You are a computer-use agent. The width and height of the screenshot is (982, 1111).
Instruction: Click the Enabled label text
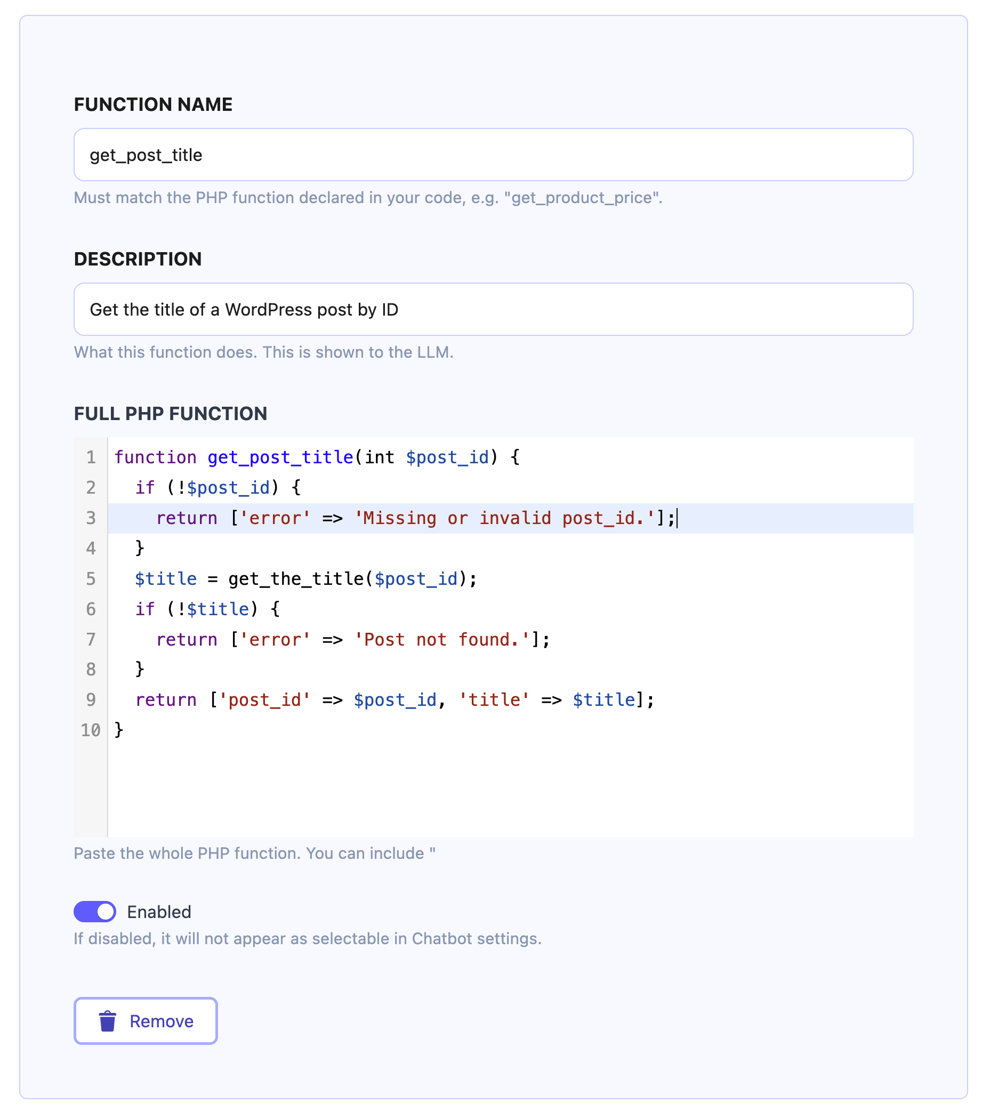[159, 912]
